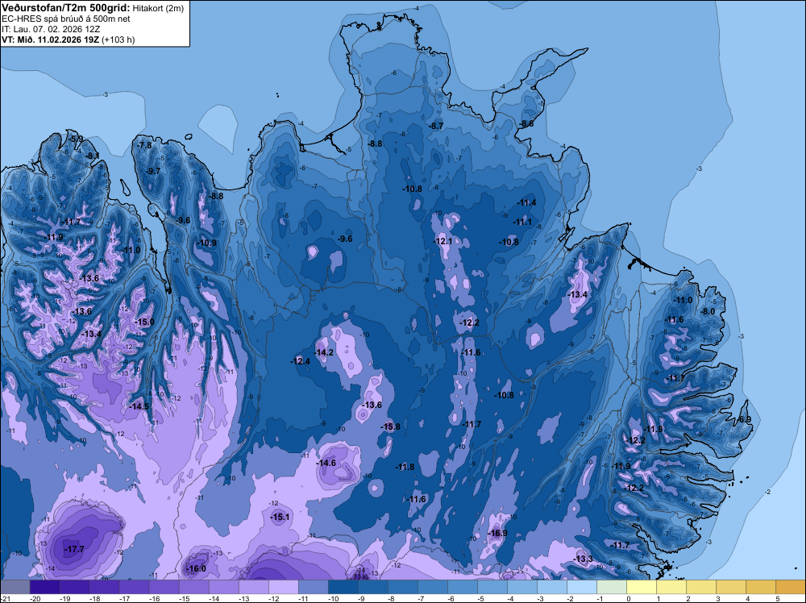
Task: Select the -6.9 coastal temperature label
Action: pyautogui.click(x=744, y=419)
